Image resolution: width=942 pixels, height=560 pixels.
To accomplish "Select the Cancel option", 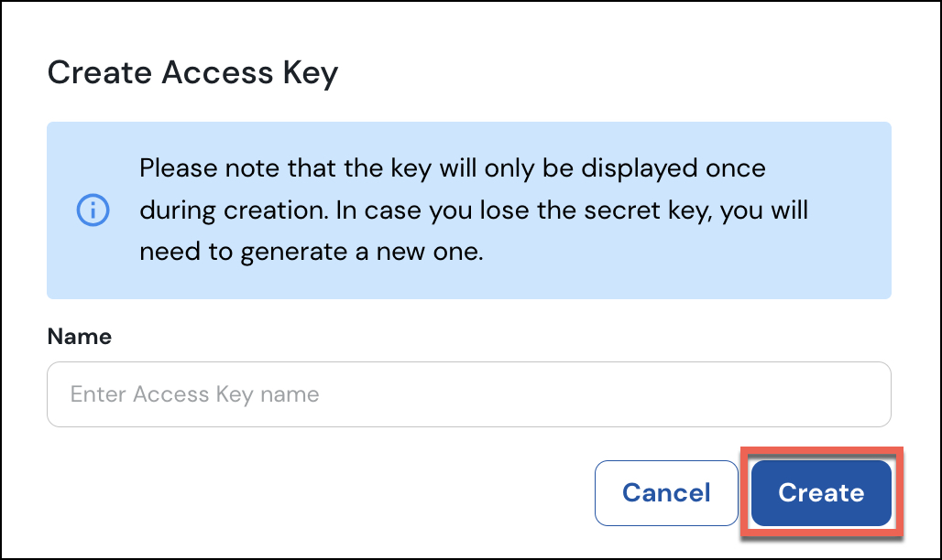I will click(666, 492).
